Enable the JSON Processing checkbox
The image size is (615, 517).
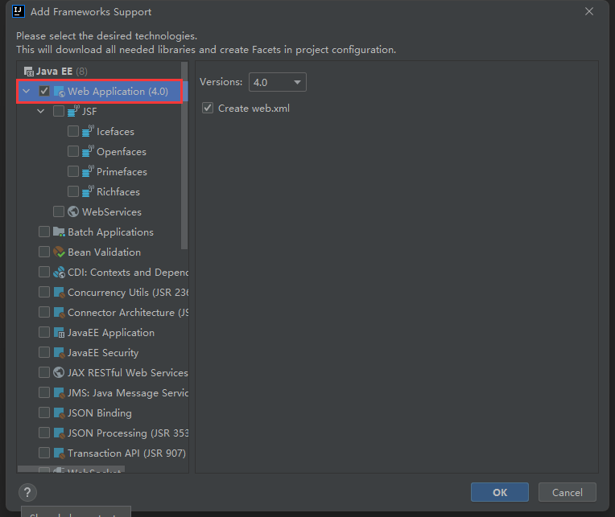(x=44, y=433)
